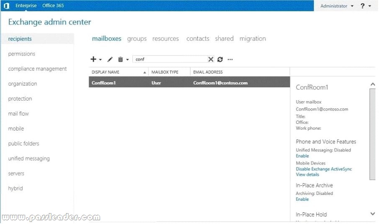Enable Unified Messaging link
Screen dimensions: 379x224
tap(302, 156)
